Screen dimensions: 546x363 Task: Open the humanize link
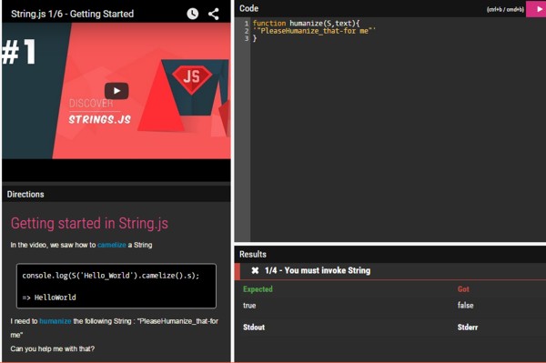[x=56, y=321]
